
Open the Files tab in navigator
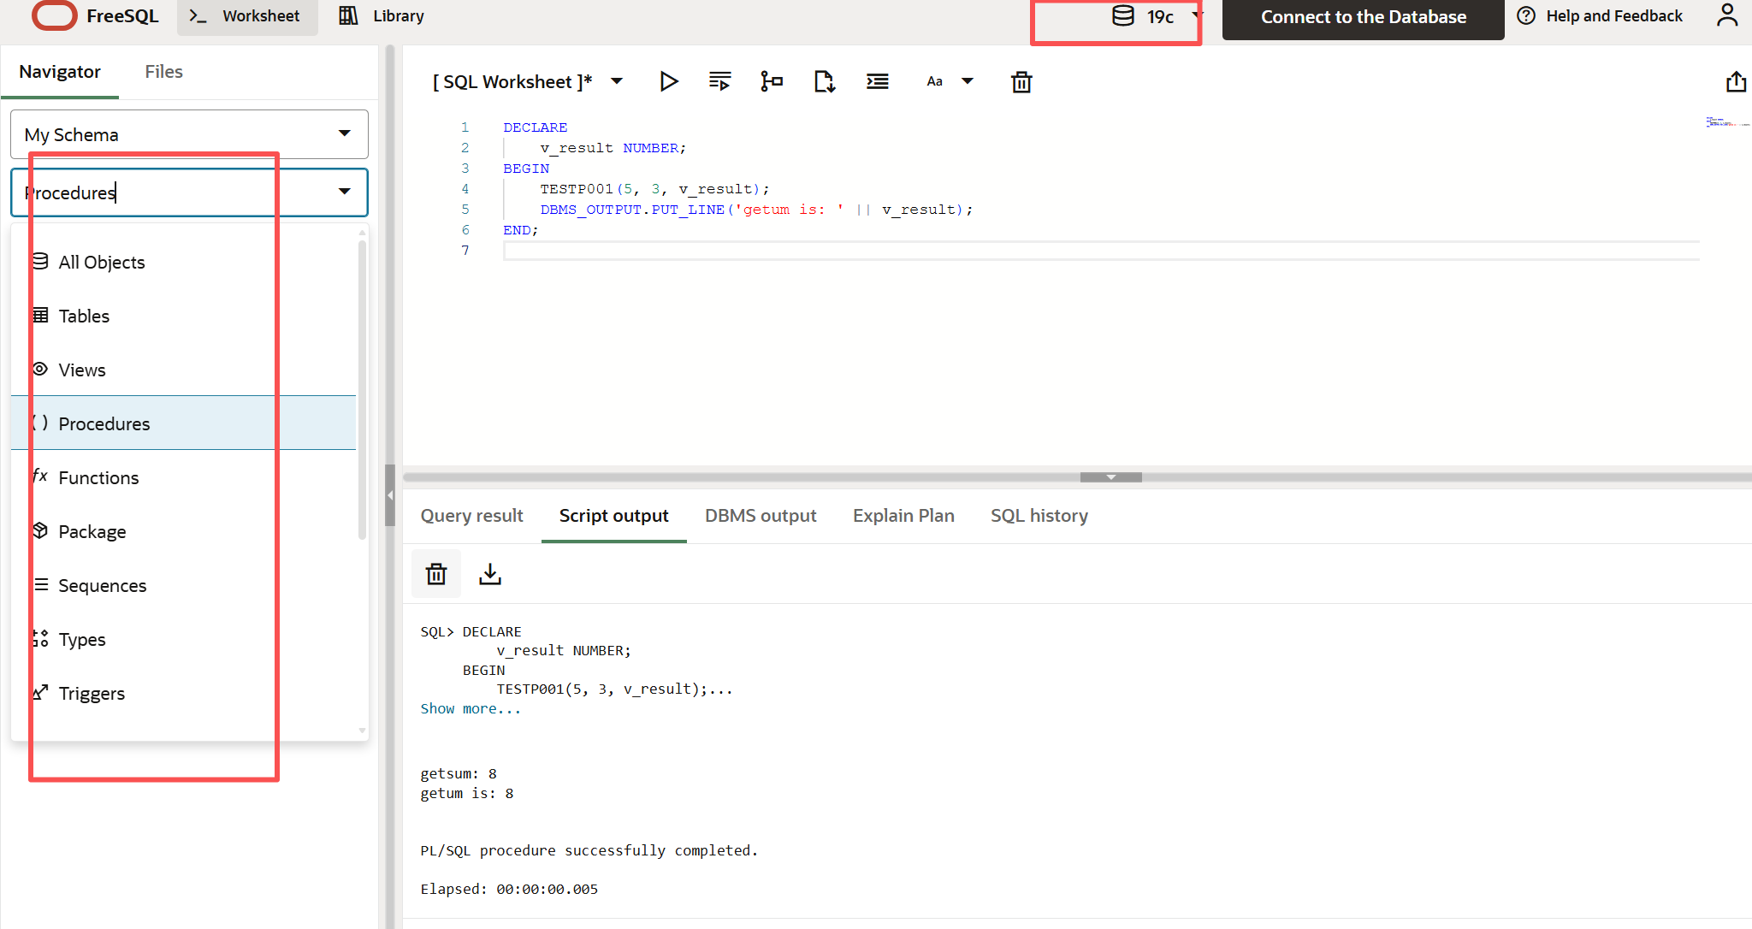click(x=163, y=72)
